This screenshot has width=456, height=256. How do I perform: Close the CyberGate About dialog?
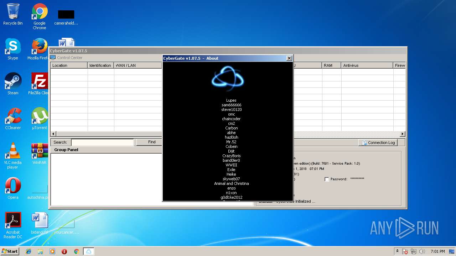[289, 58]
